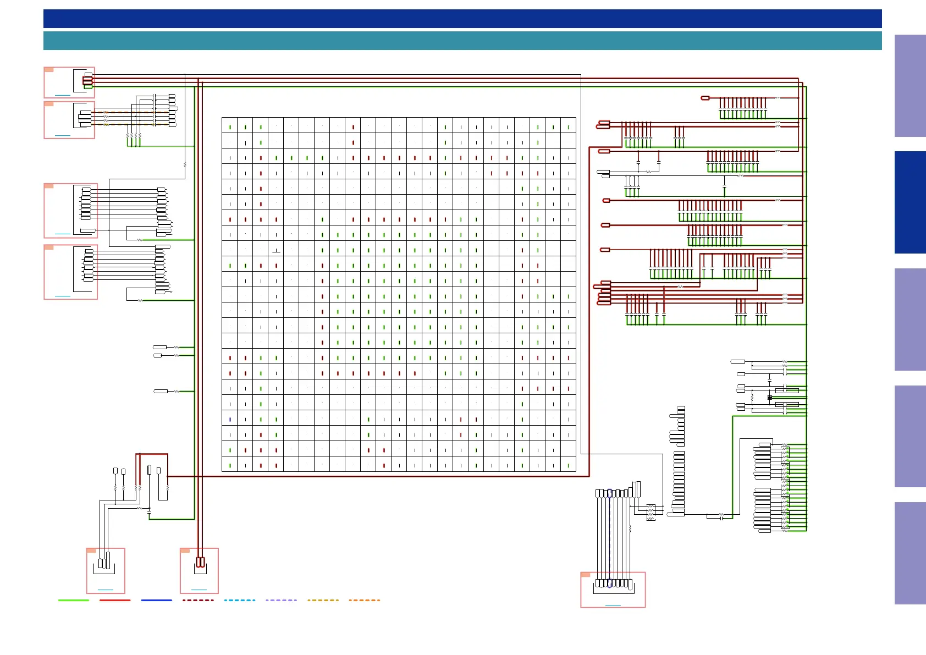This screenshot has height=655, width=926.
Task: Click the dark blue title bar
Action: pos(462,19)
